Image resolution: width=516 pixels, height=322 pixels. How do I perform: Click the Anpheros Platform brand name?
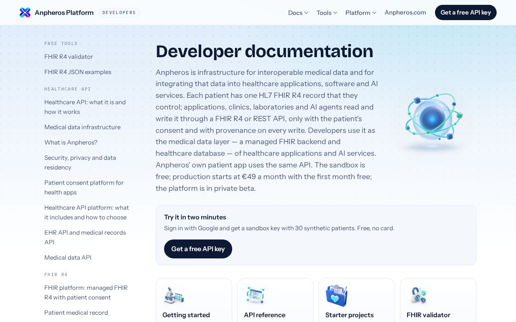pyautogui.click(x=64, y=12)
